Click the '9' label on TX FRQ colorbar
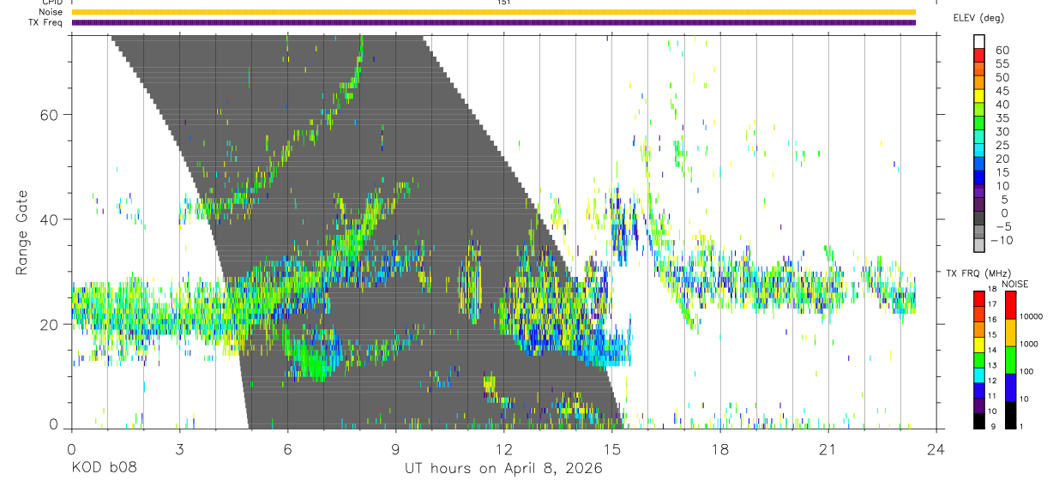Screen dimensions: 1053x486 (x=993, y=426)
